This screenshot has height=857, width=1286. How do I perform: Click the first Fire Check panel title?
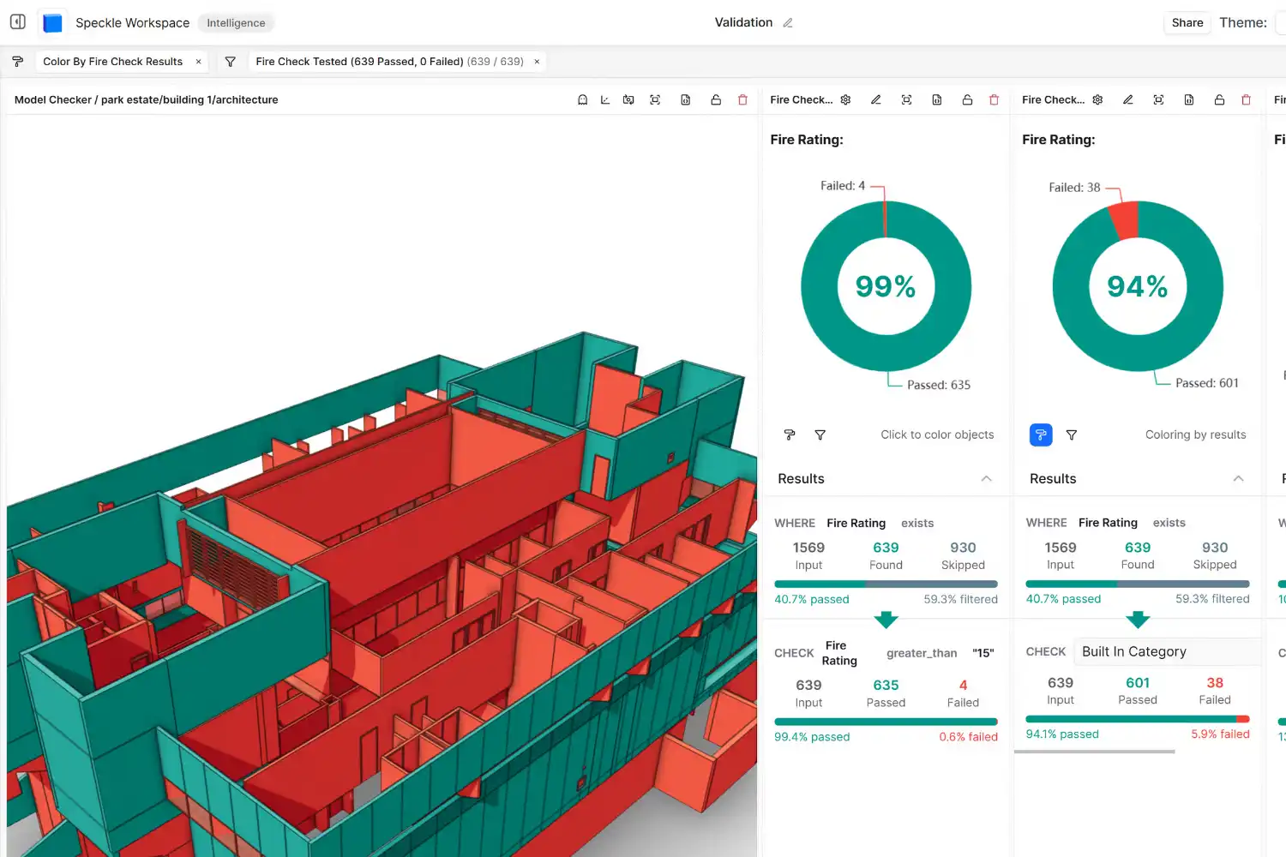[802, 100]
